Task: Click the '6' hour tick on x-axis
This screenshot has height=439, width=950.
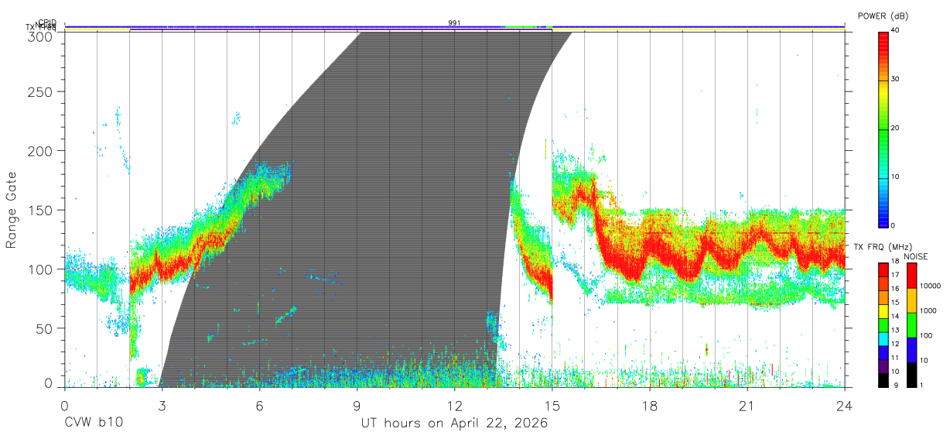Action: [259, 406]
